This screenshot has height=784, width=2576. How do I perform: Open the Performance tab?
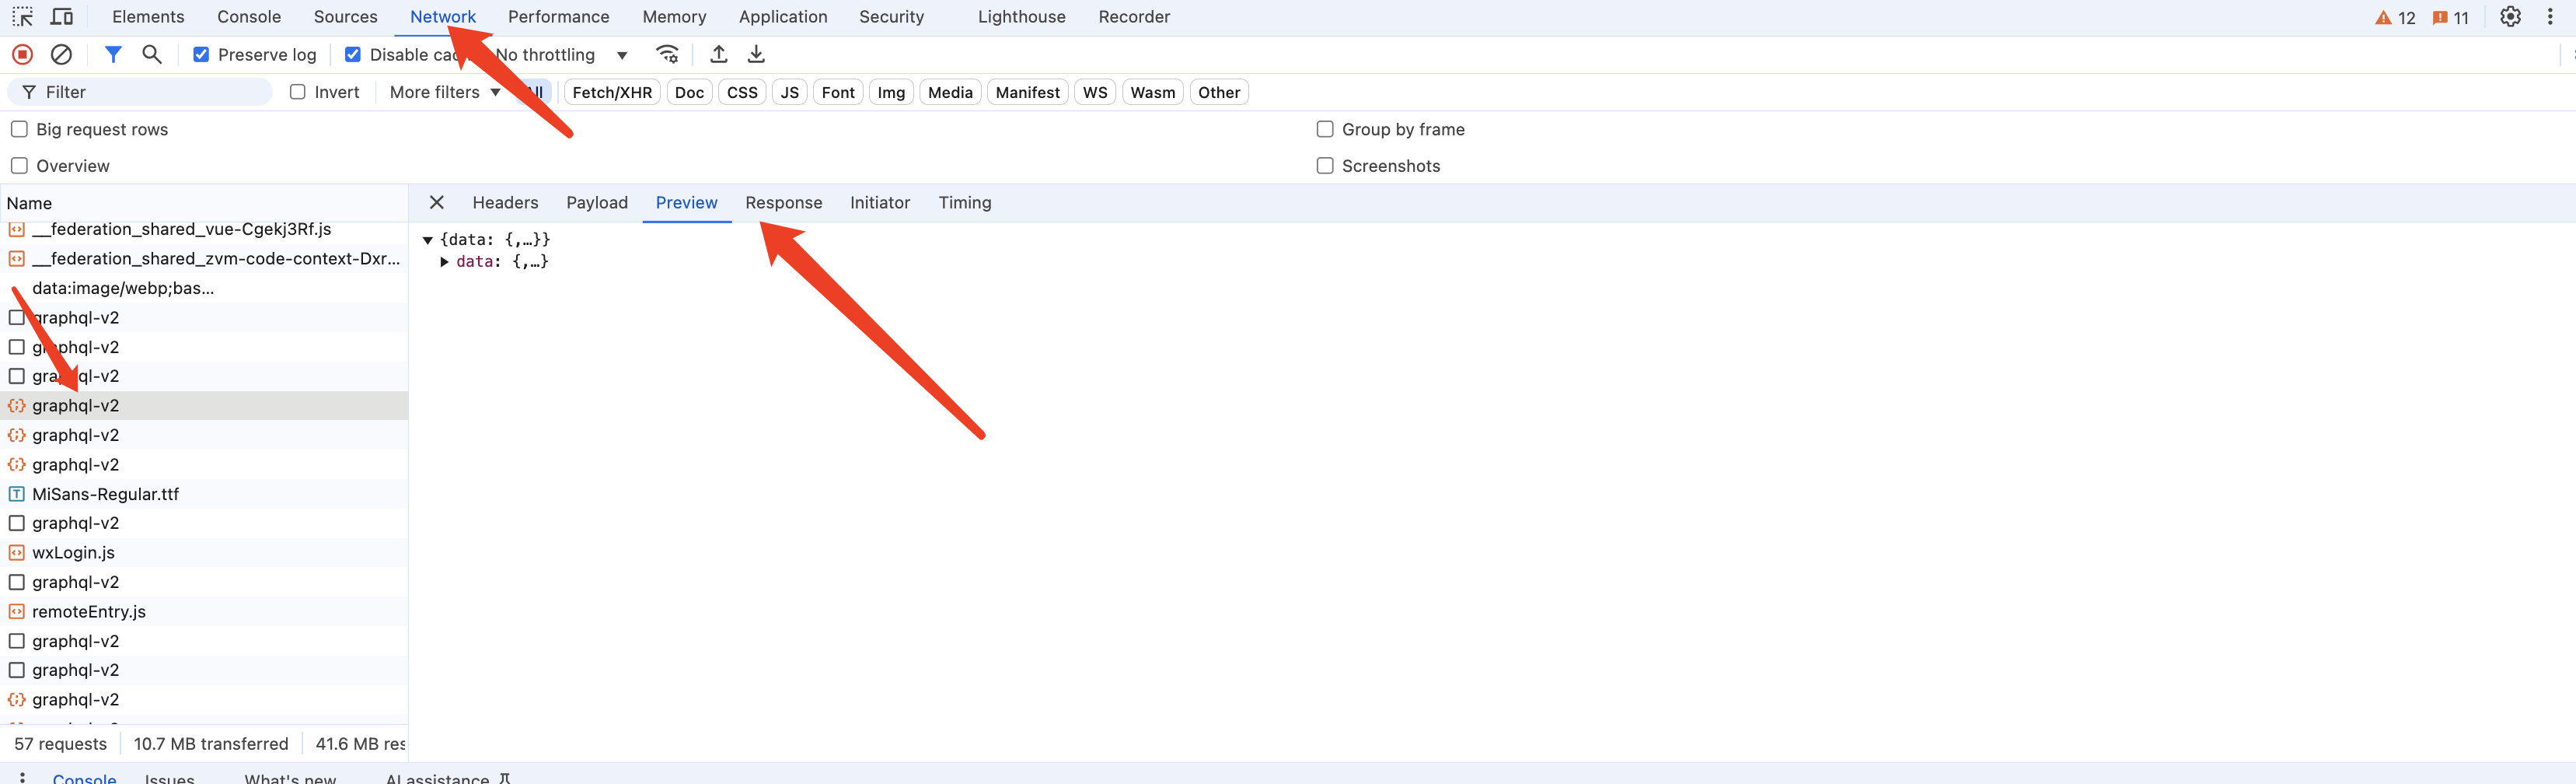coord(559,17)
